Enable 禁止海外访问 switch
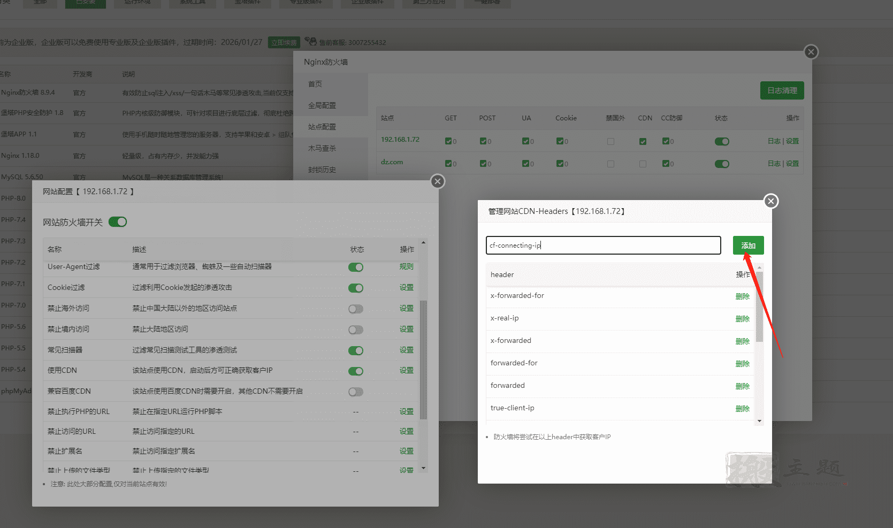The height and width of the screenshot is (528, 893). pyautogui.click(x=356, y=309)
